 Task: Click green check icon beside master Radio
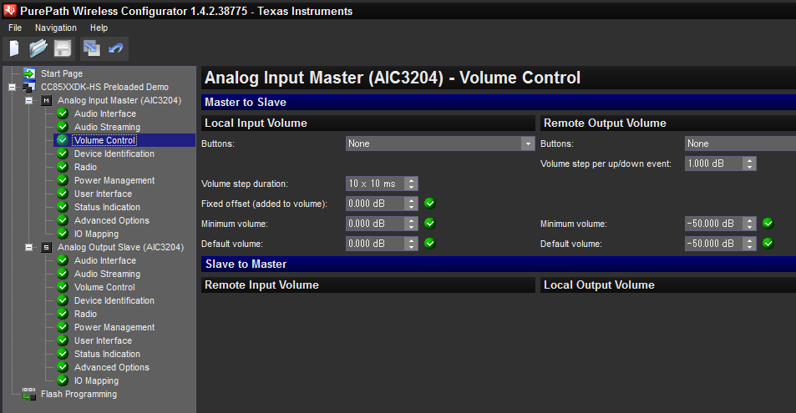[63, 167]
